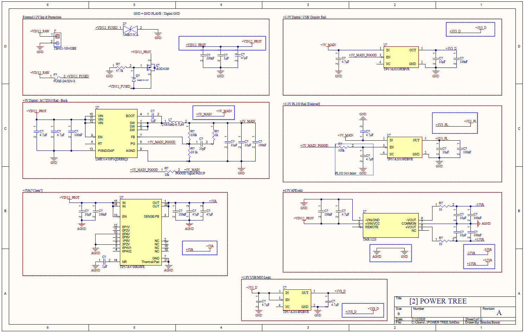Click the REMOTE pin label on TMR 1223
Image resolution: width=526 pixels, height=333 pixels.
[x=372, y=227]
